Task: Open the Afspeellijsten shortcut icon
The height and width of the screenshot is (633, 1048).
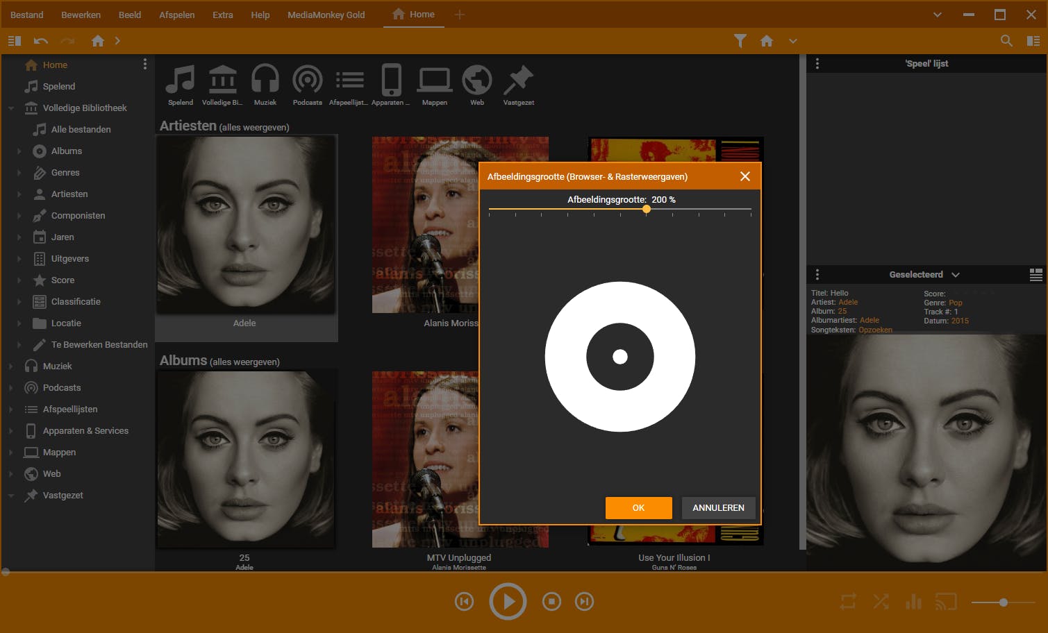Action: pos(350,80)
